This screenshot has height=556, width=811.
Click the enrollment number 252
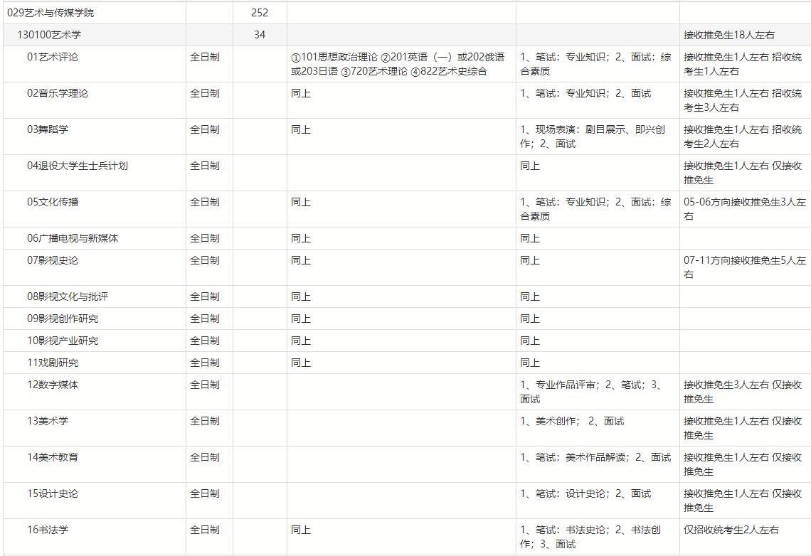(x=260, y=13)
